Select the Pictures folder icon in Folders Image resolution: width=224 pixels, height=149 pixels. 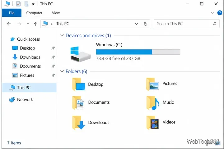tap(152, 84)
